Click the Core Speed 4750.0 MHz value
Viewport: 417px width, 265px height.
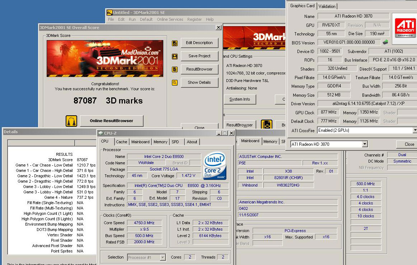144,223
